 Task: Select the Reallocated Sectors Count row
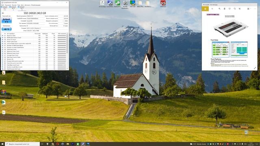tap(34, 38)
